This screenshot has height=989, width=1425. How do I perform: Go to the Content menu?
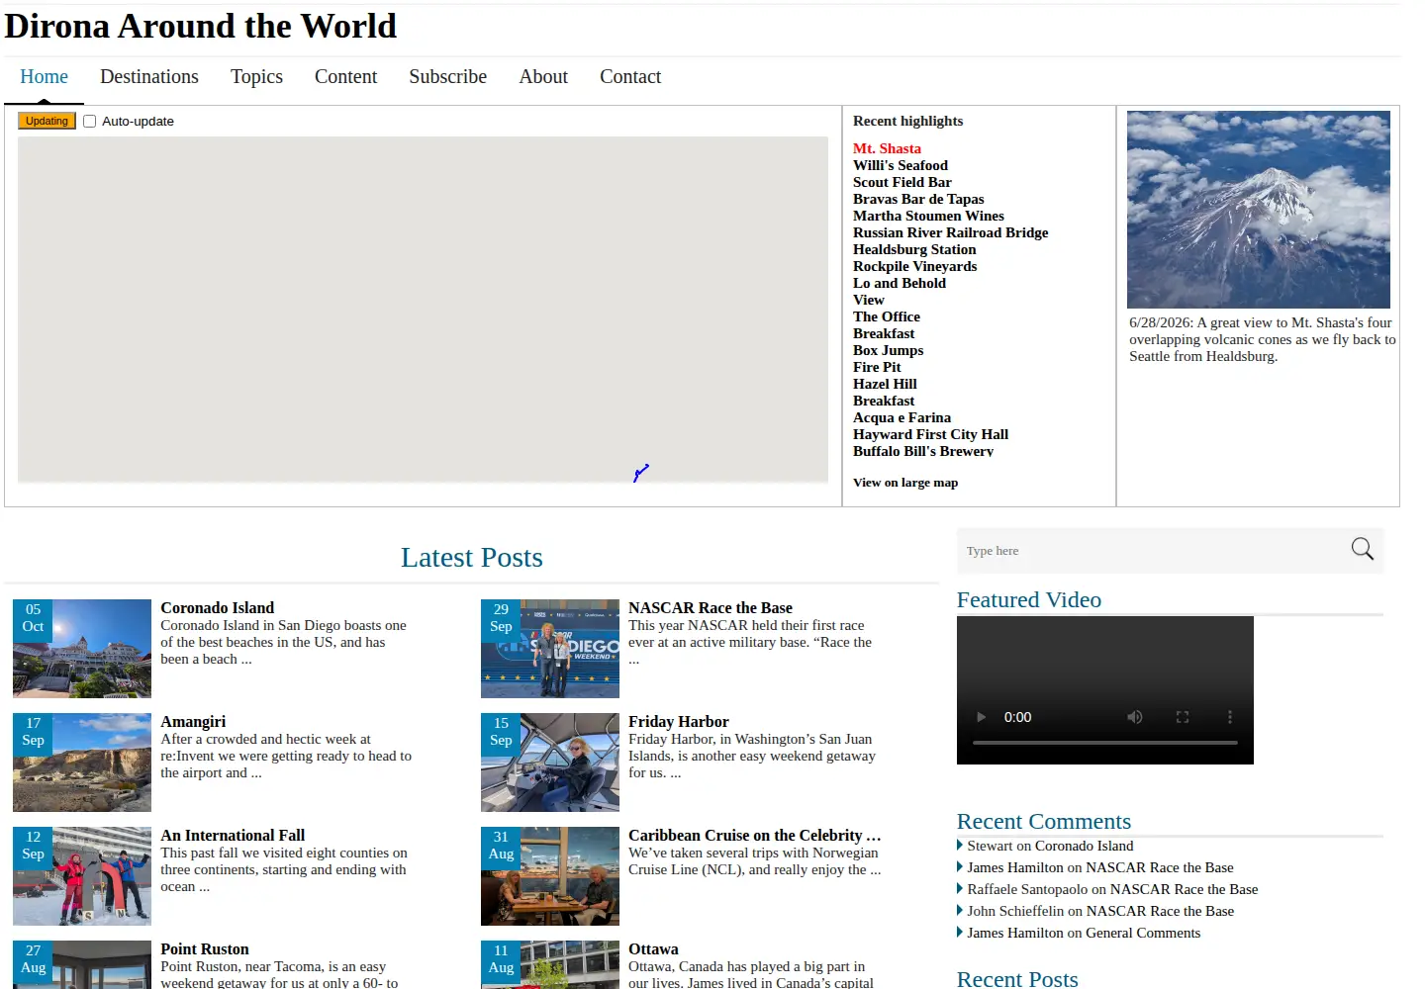point(345,77)
